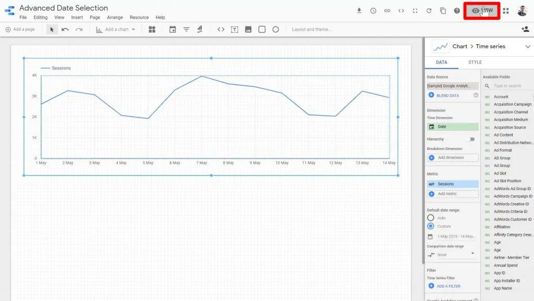Image resolution: width=534 pixels, height=301 pixels.
Task: Click the View mode button
Action: [x=482, y=10]
